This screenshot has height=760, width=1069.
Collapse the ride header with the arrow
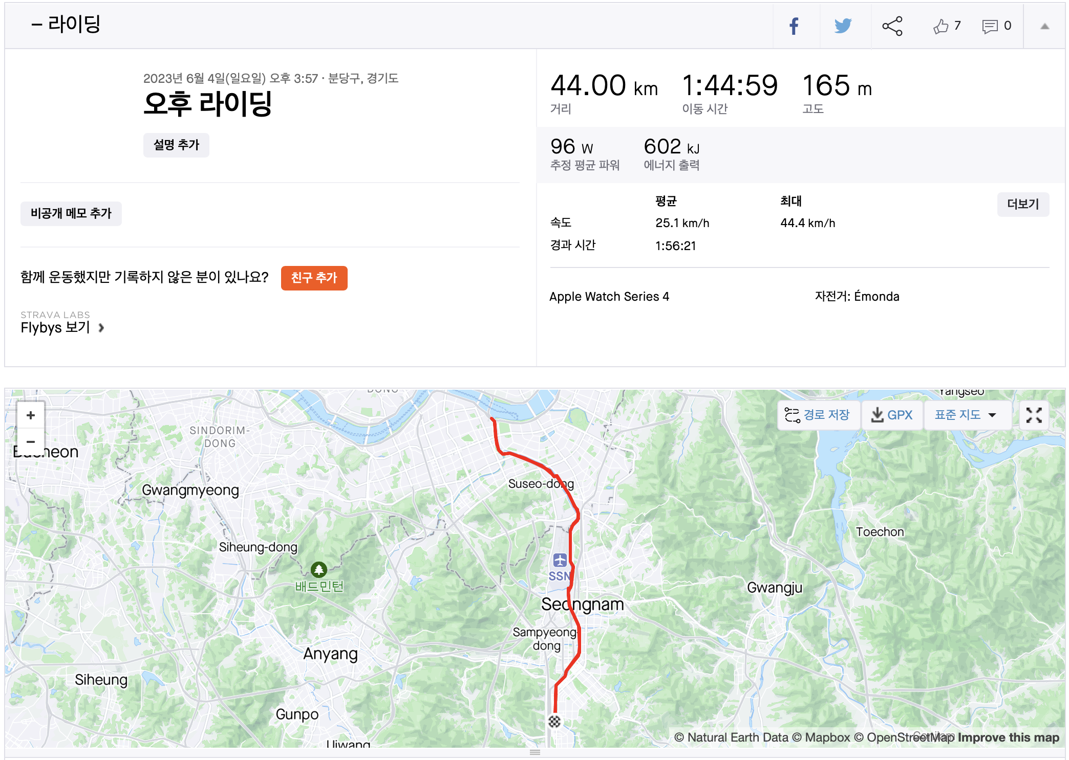(x=1044, y=26)
